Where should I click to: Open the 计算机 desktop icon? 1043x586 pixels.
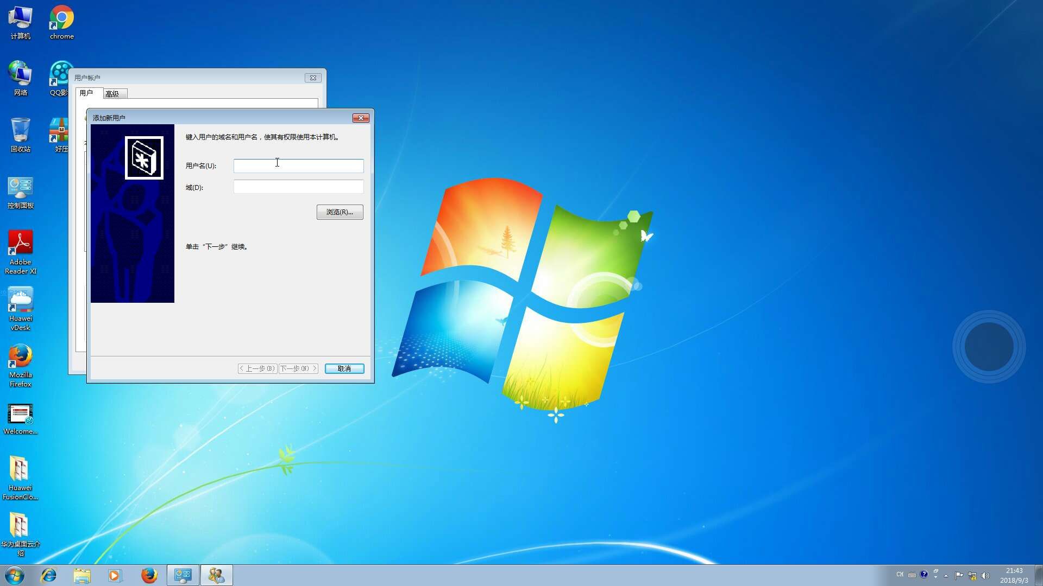pos(21,23)
